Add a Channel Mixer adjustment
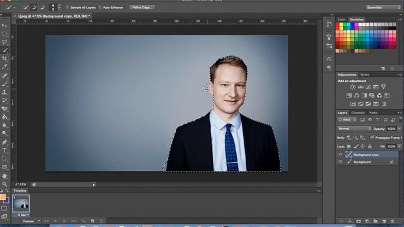The height and width of the screenshot is (227, 404). point(379,95)
